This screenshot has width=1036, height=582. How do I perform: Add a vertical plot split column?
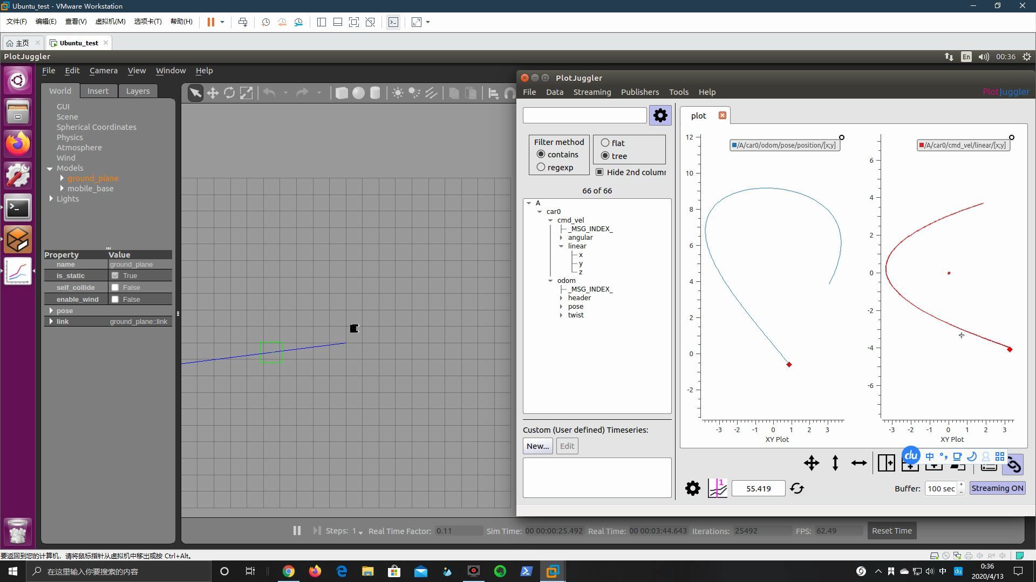(886, 463)
